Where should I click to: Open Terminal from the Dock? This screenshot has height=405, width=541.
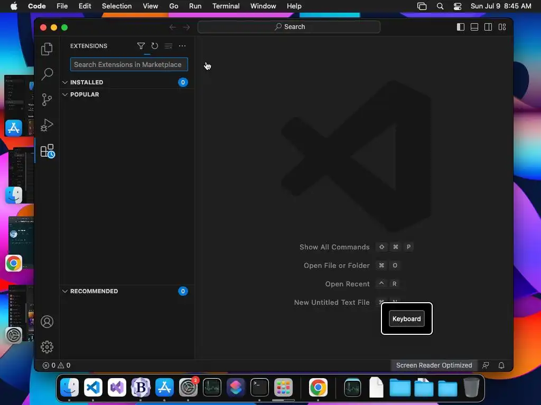[259, 388]
